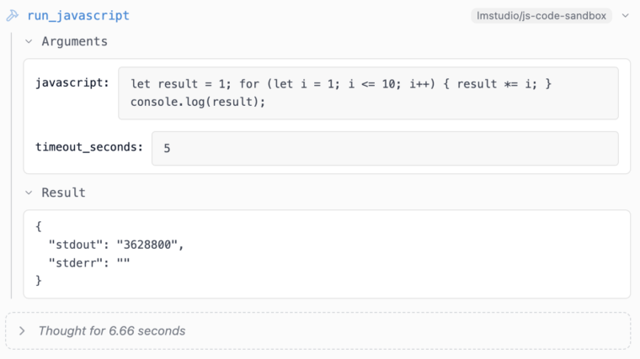
Task: Click the console.log(result); code line
Action: [198, 102]
